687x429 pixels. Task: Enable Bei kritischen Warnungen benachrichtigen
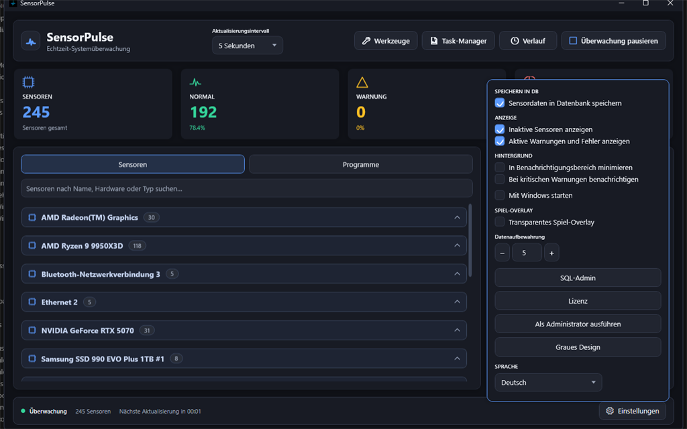coord(499,179)
